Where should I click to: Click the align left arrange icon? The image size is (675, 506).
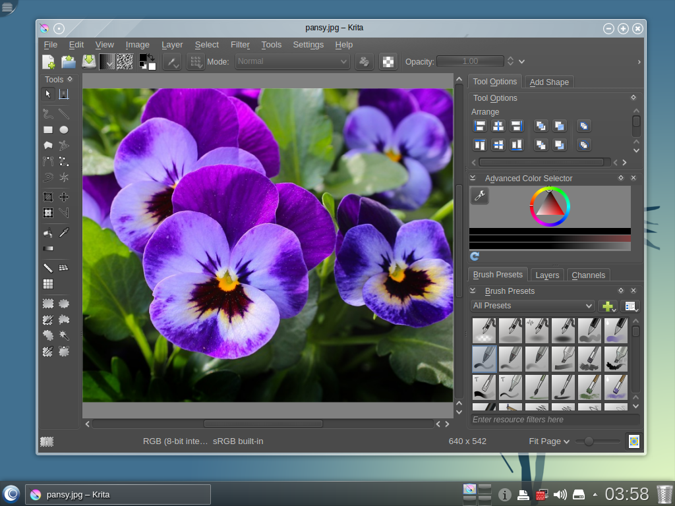[479, 126]
